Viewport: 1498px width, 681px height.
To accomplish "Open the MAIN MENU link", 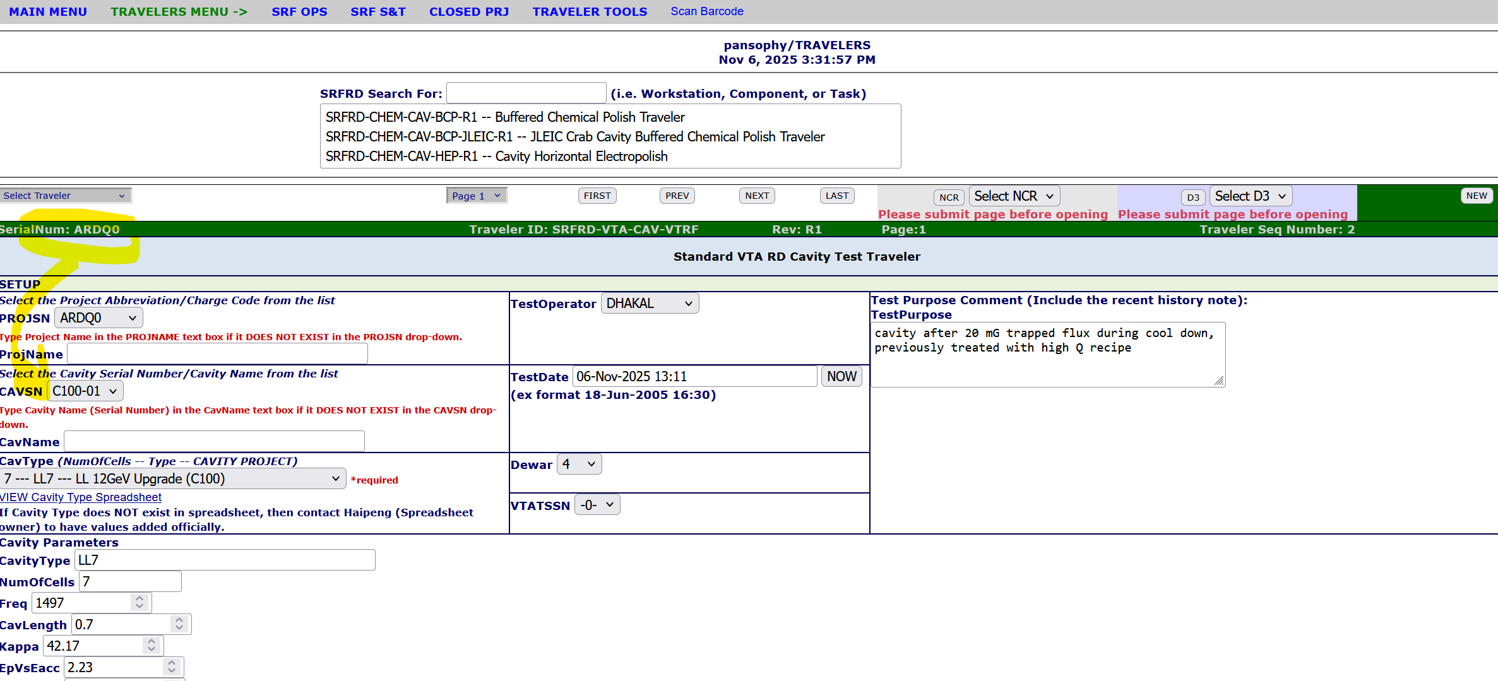I will pyautogui.click(x=48, y=11).
